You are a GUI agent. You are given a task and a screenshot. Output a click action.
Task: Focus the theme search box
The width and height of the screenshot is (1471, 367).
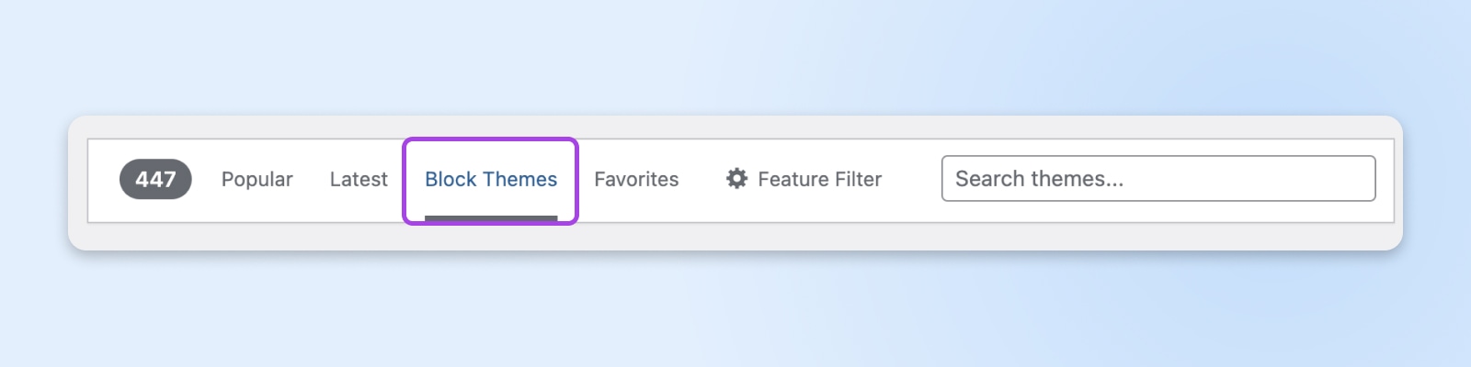1157,179
